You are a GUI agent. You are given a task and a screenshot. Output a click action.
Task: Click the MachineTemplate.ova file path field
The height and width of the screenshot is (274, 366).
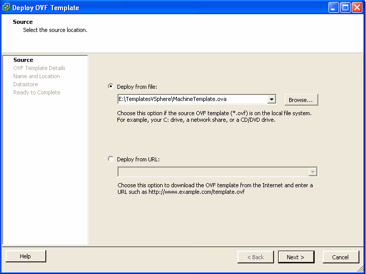click(x=192, y=99)
